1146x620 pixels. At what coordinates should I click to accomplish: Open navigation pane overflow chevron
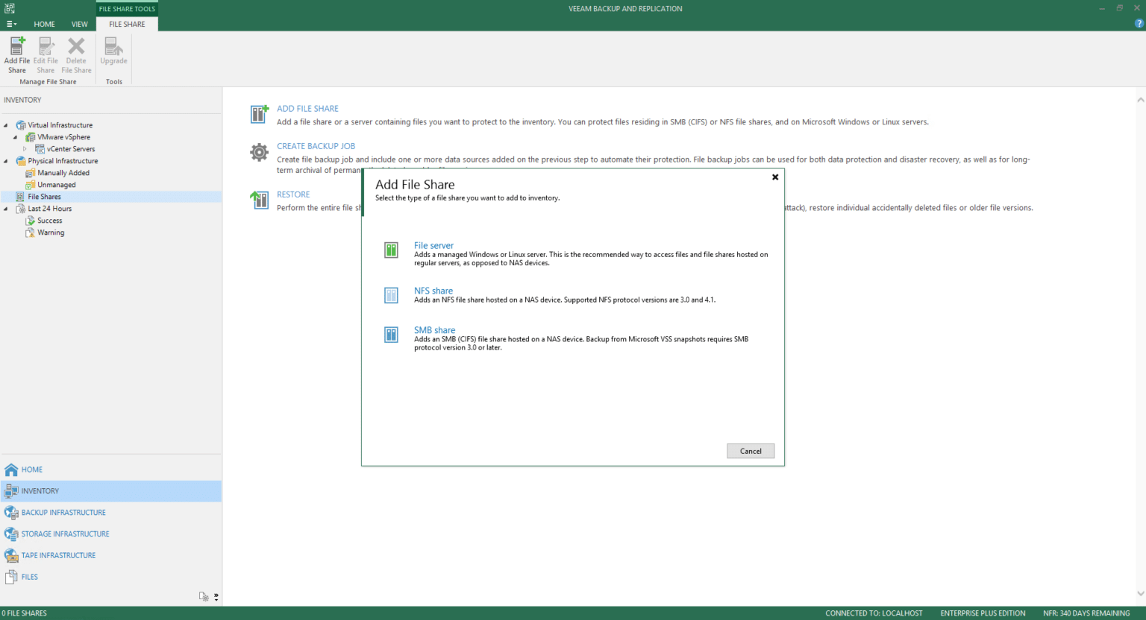pyautogui.click(x=216, y=596)
